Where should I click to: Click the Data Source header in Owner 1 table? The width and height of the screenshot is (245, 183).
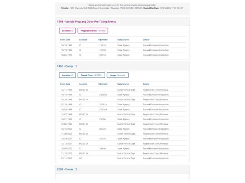click(x=123, y=84)
